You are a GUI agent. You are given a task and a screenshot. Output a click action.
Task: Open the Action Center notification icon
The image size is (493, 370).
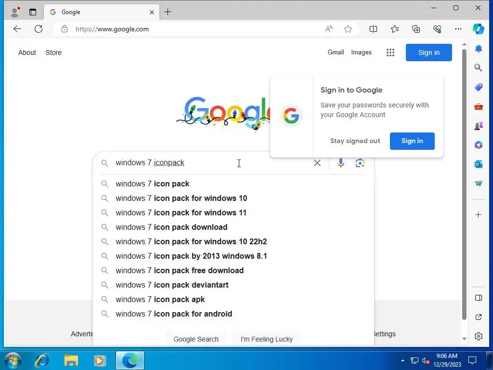tap(472, 360)
